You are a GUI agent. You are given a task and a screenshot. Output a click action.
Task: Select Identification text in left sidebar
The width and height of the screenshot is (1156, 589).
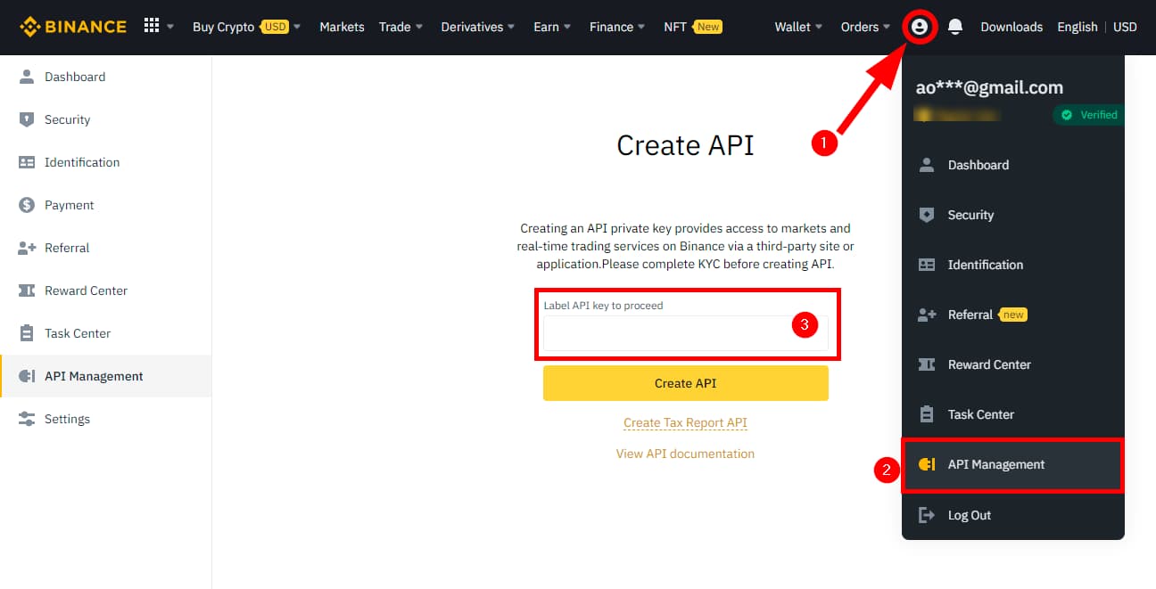[82, 162]
